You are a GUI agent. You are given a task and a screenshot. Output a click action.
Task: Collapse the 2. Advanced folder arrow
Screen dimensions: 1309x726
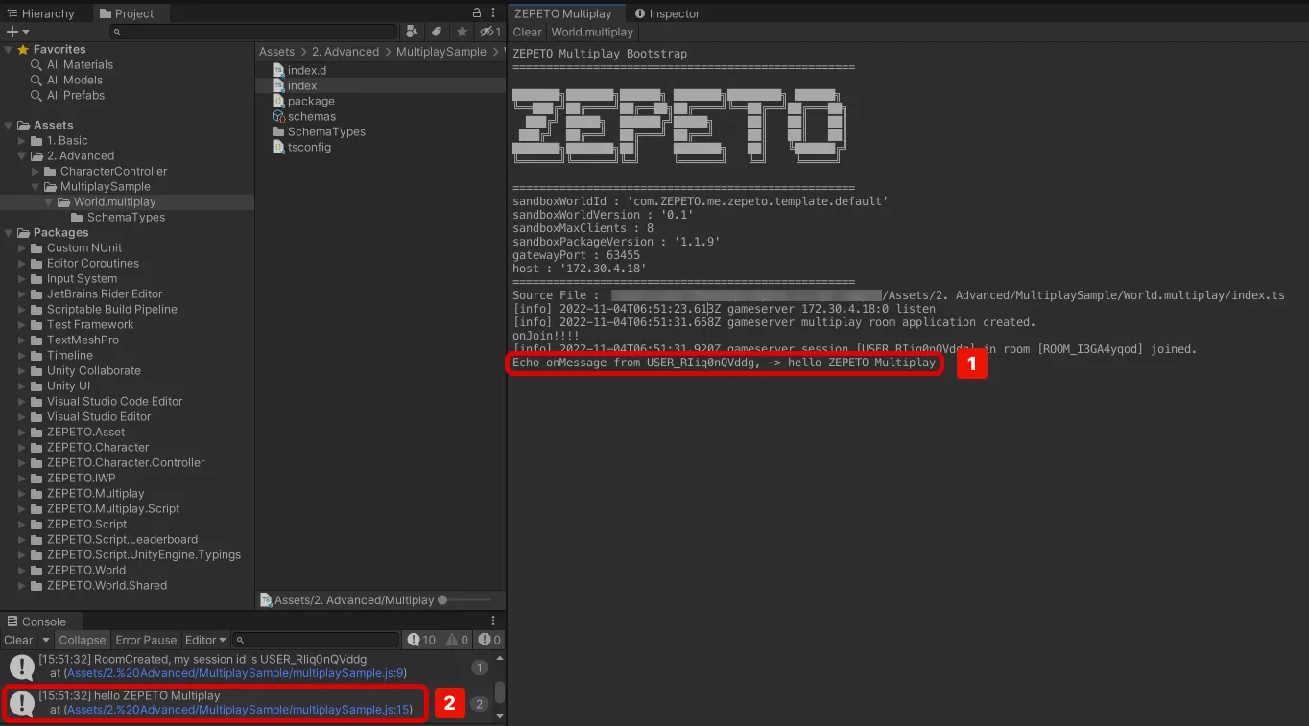pos(23,155)
